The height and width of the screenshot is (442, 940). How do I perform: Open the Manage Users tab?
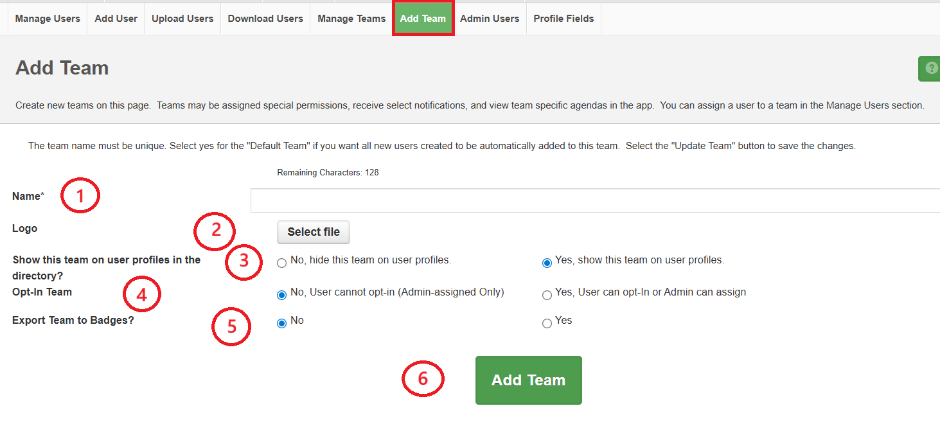[x=48, y=19]
